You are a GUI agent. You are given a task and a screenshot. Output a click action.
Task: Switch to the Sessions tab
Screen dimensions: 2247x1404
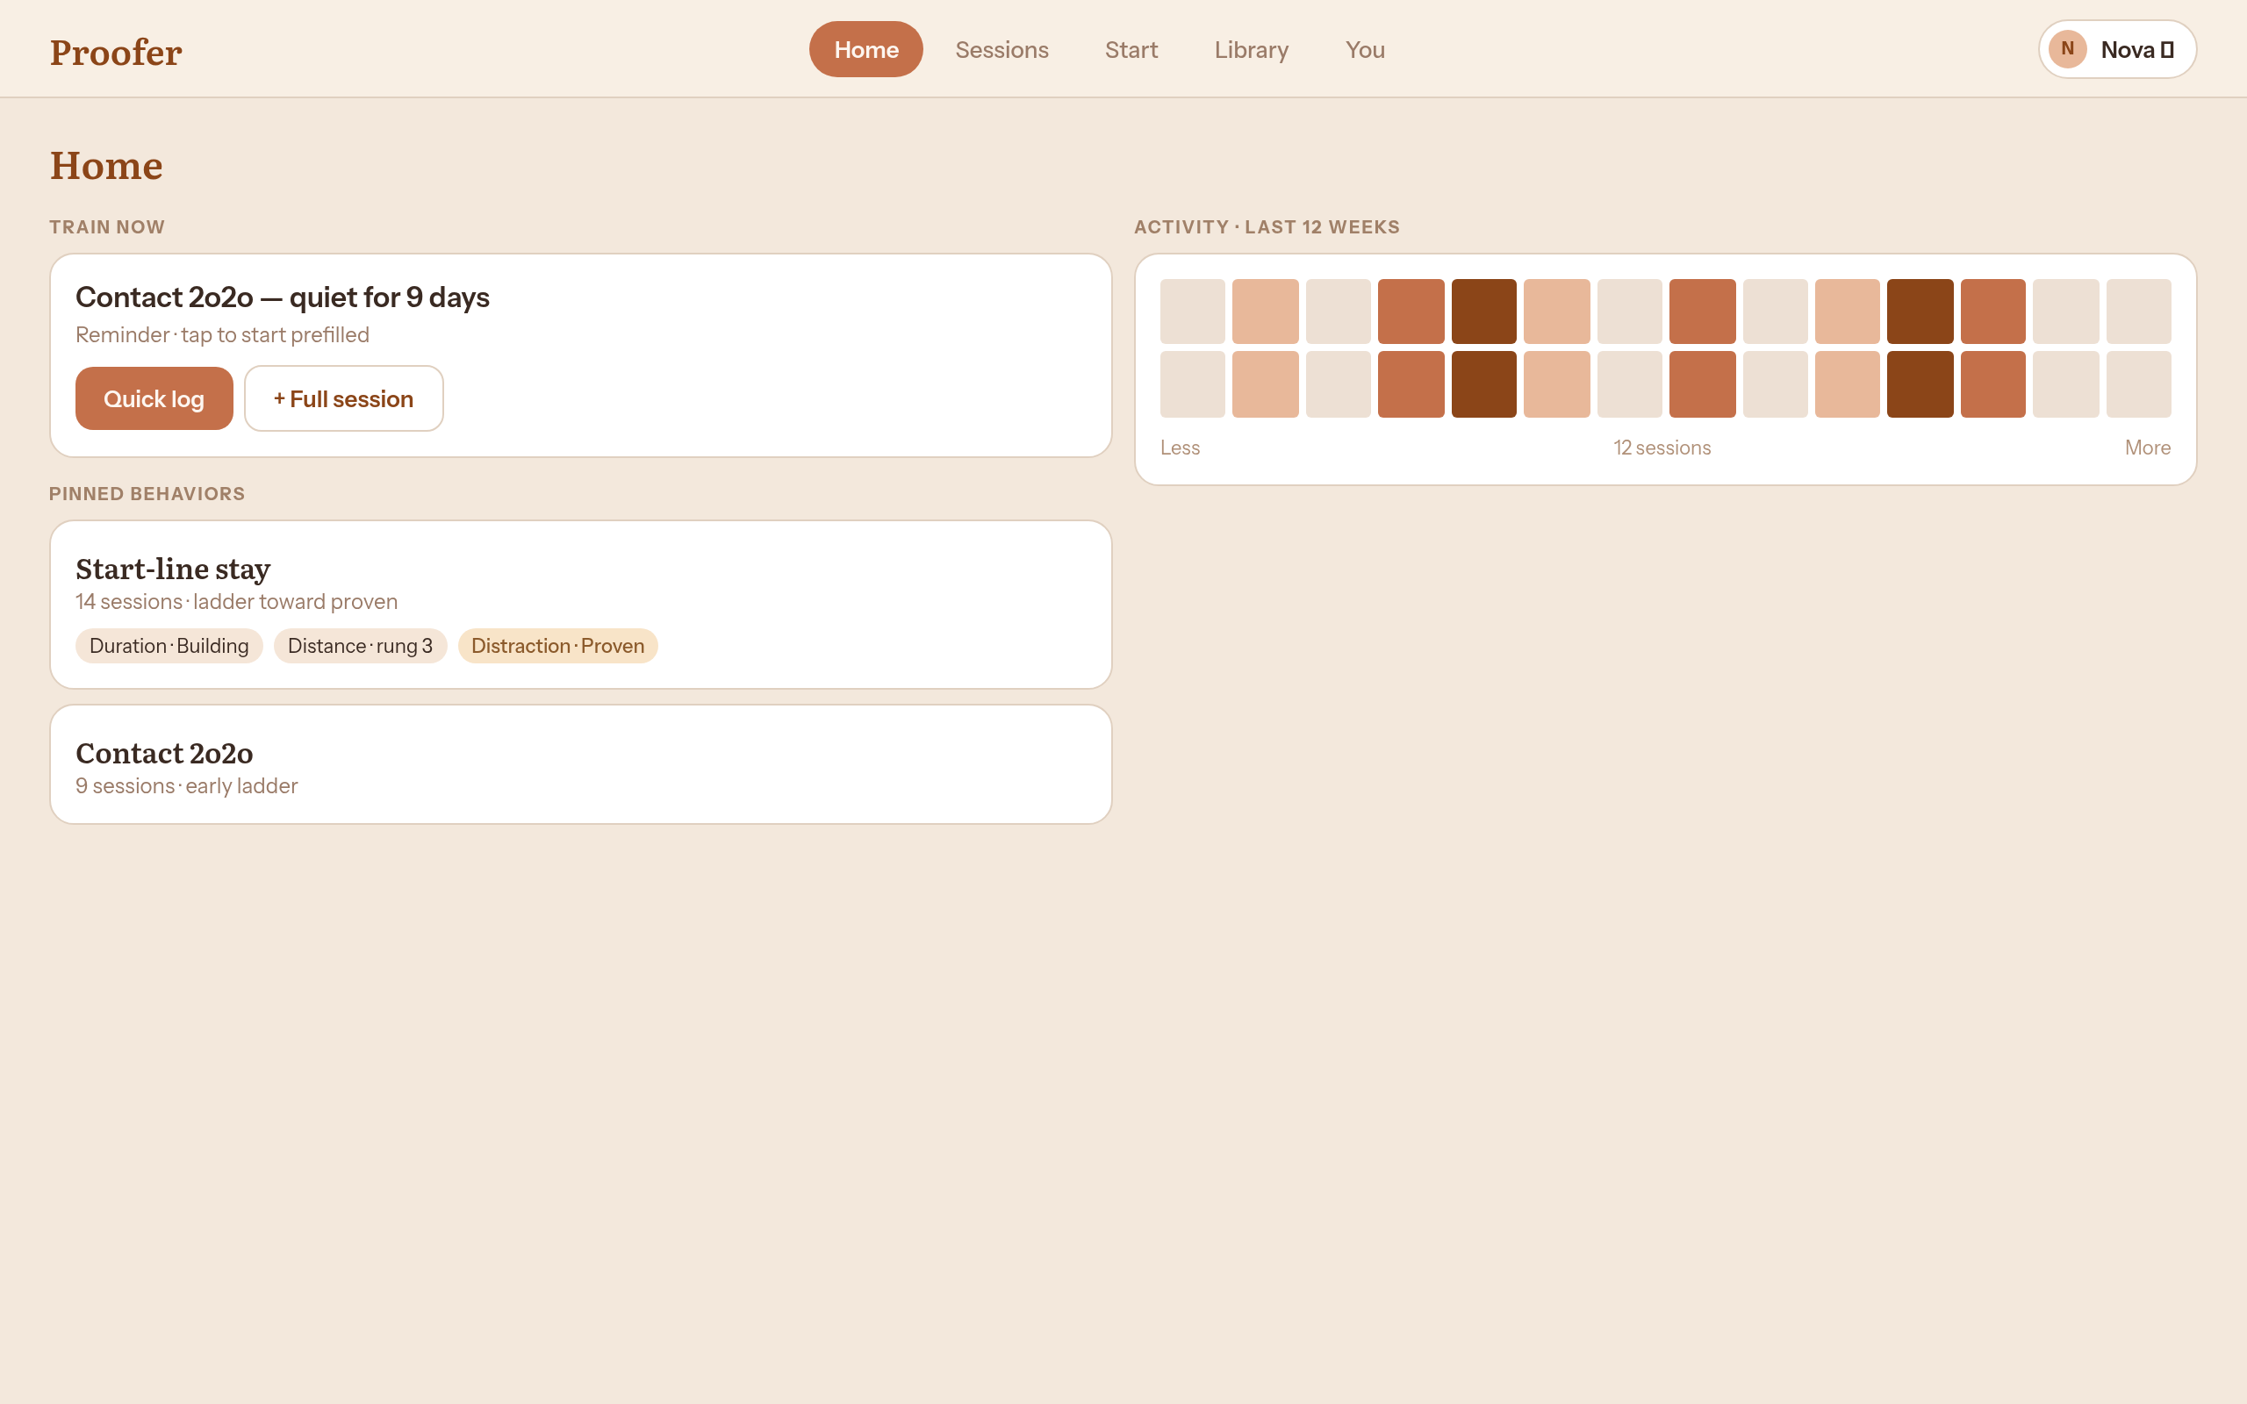[x=1001, y=49]
